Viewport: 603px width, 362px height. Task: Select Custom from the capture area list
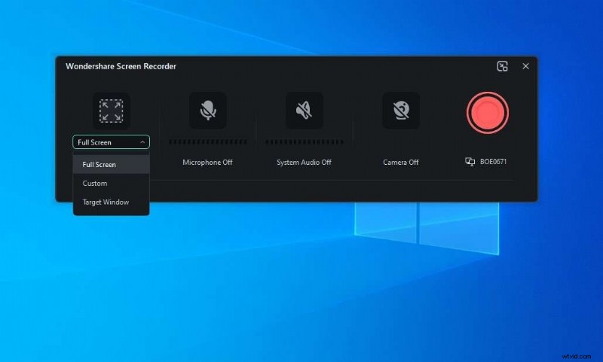pyautogui.click(x=95, y=183)
